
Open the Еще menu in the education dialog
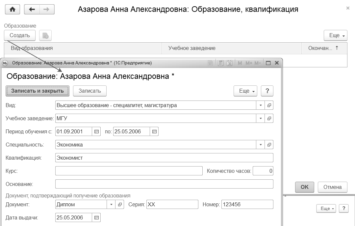245,91
